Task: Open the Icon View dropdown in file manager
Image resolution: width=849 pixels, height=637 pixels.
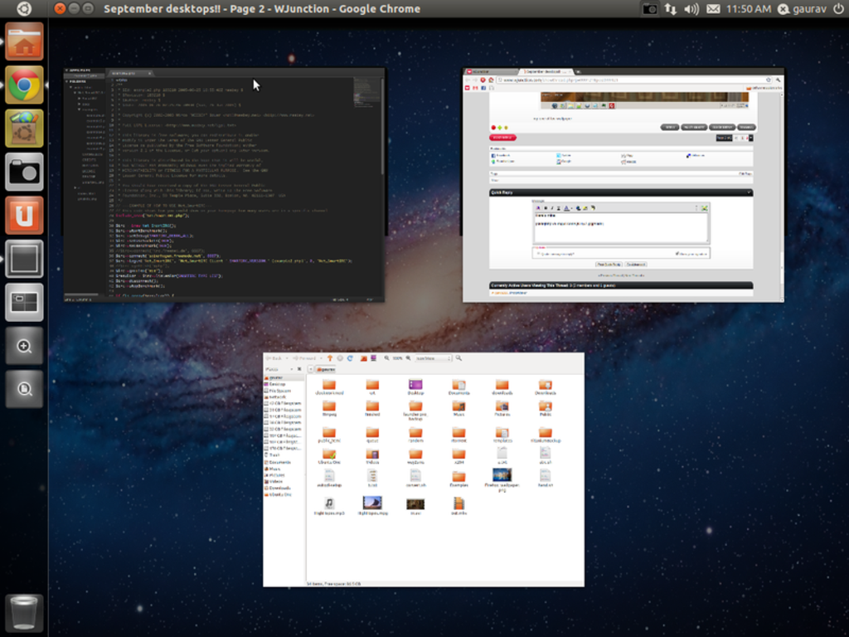Action: click(433, 357)
